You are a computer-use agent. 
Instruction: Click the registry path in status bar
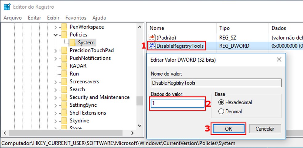pyautogui.click(x=118, y=143)
